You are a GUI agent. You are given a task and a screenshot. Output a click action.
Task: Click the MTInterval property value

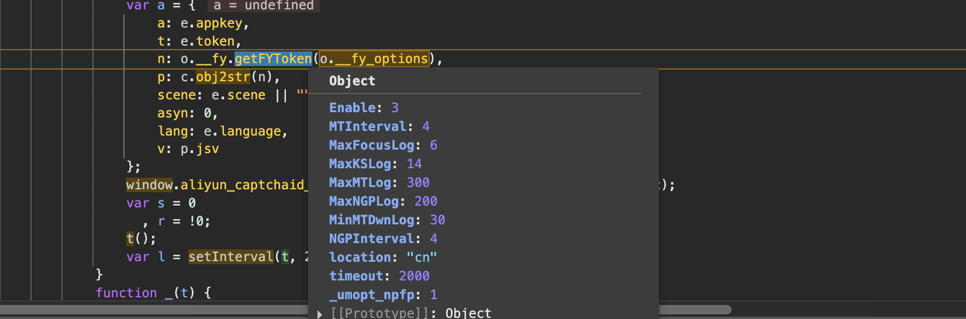coord(426,127)
